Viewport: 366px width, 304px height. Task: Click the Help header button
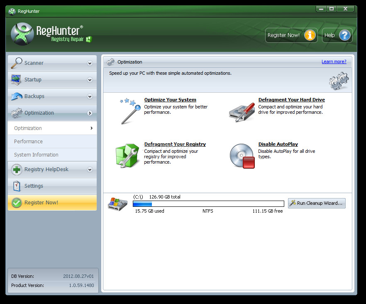tap(337, 35)
